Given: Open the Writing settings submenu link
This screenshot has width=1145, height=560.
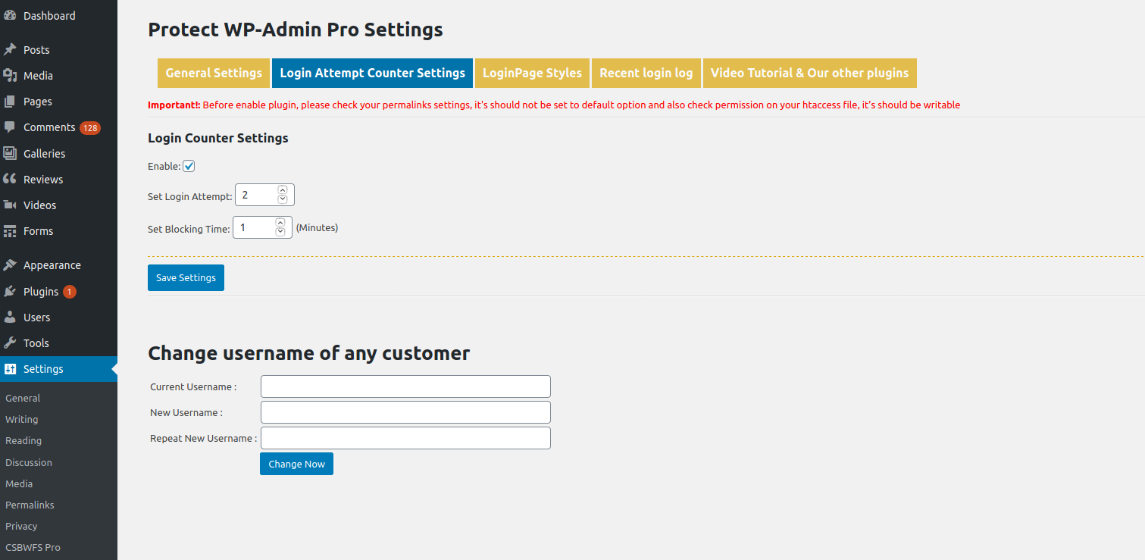Looking at the screenshot, I should point(21,419).
